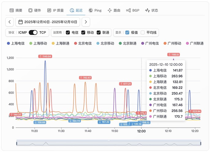This screenshot has width=211, height=153.
Task: Click the 摘要 card icon
Action: click(x=12, y=10)
